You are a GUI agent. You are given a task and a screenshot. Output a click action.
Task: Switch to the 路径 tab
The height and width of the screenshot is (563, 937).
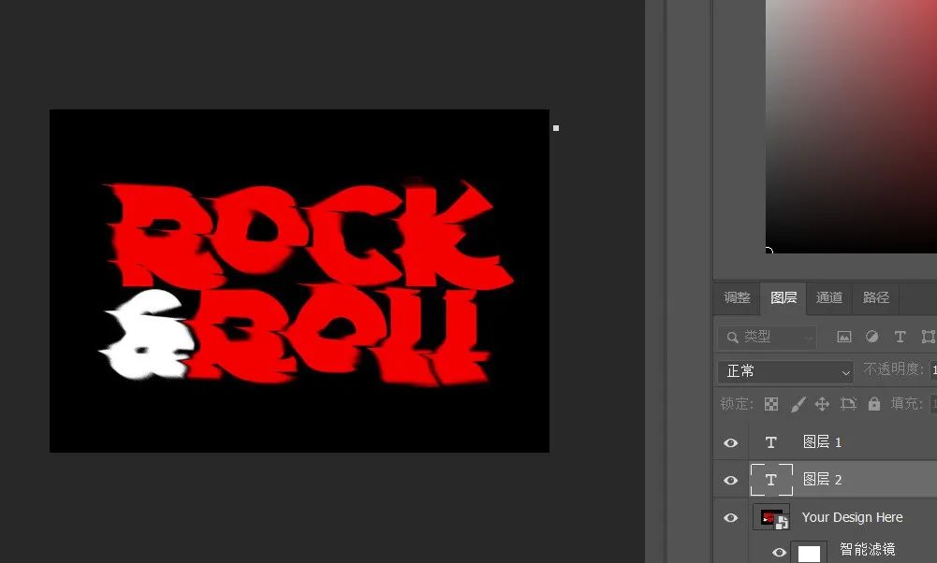tap(876, 297)
